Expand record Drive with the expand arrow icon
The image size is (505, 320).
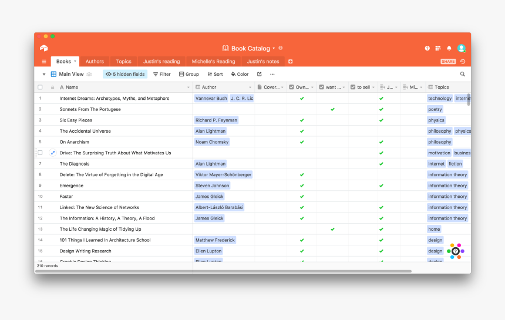pos(53,153)
